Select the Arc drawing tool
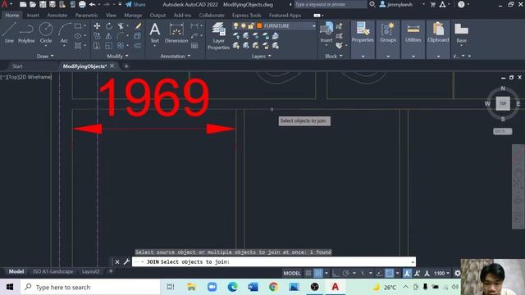 (64, 33)
